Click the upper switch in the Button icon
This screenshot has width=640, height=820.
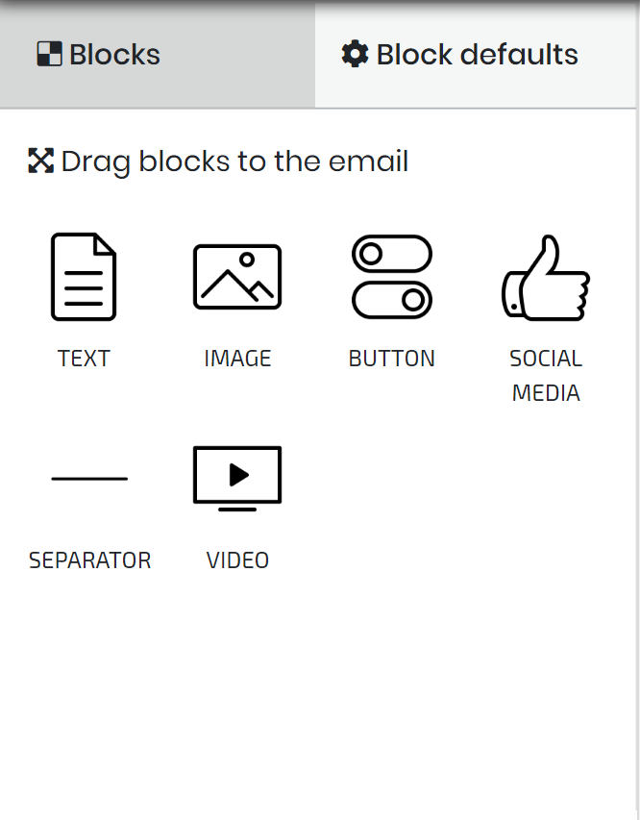click(392, 254)
